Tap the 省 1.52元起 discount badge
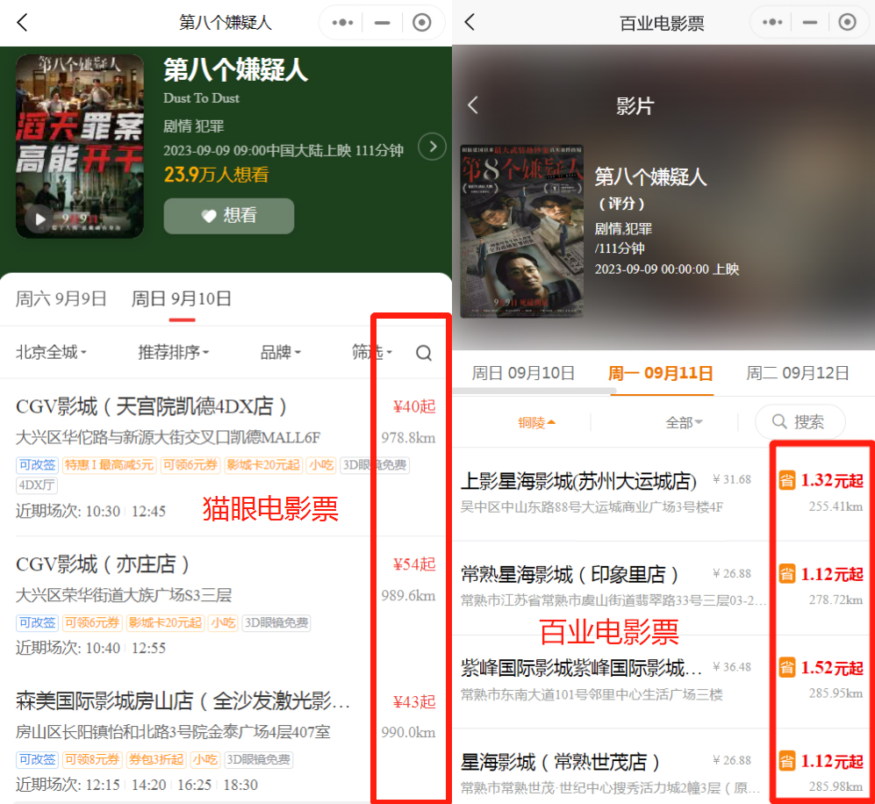This screenshot has height=804, width=875. 821,667
